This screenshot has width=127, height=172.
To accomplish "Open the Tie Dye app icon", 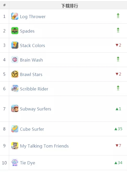I will (x=15, y=163).
